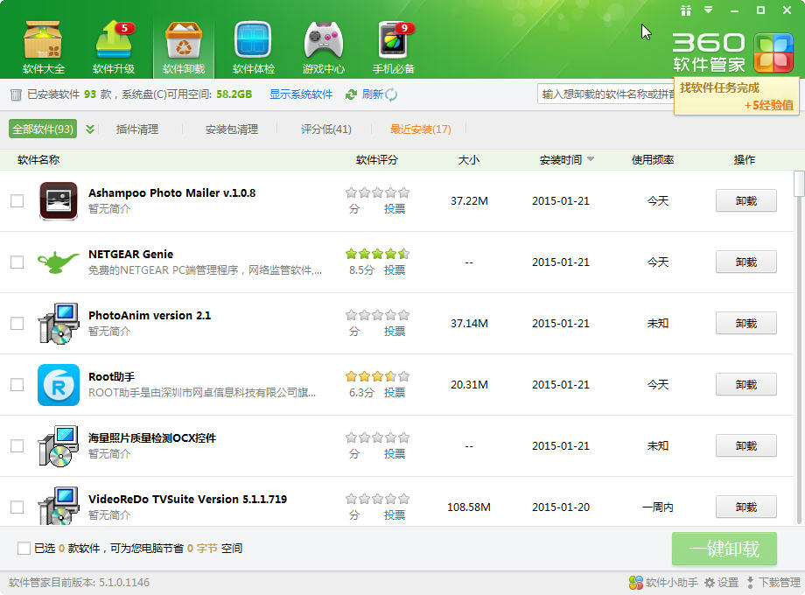Screen dimensions: 805x595
Task: Expand the arrow next to 全部软件(93)
Action: click(90, 129)
